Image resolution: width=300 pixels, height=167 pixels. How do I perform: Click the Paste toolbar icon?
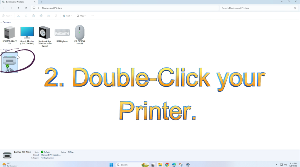coord(33,16)
